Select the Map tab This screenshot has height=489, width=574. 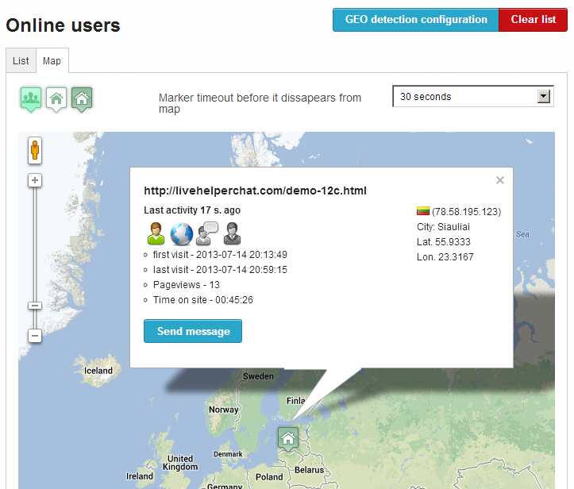click(x=52, y=61)
